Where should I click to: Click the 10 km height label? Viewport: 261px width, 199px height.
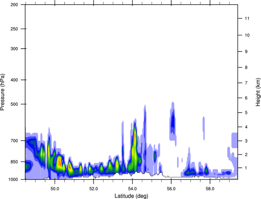(x=247, y=35)
